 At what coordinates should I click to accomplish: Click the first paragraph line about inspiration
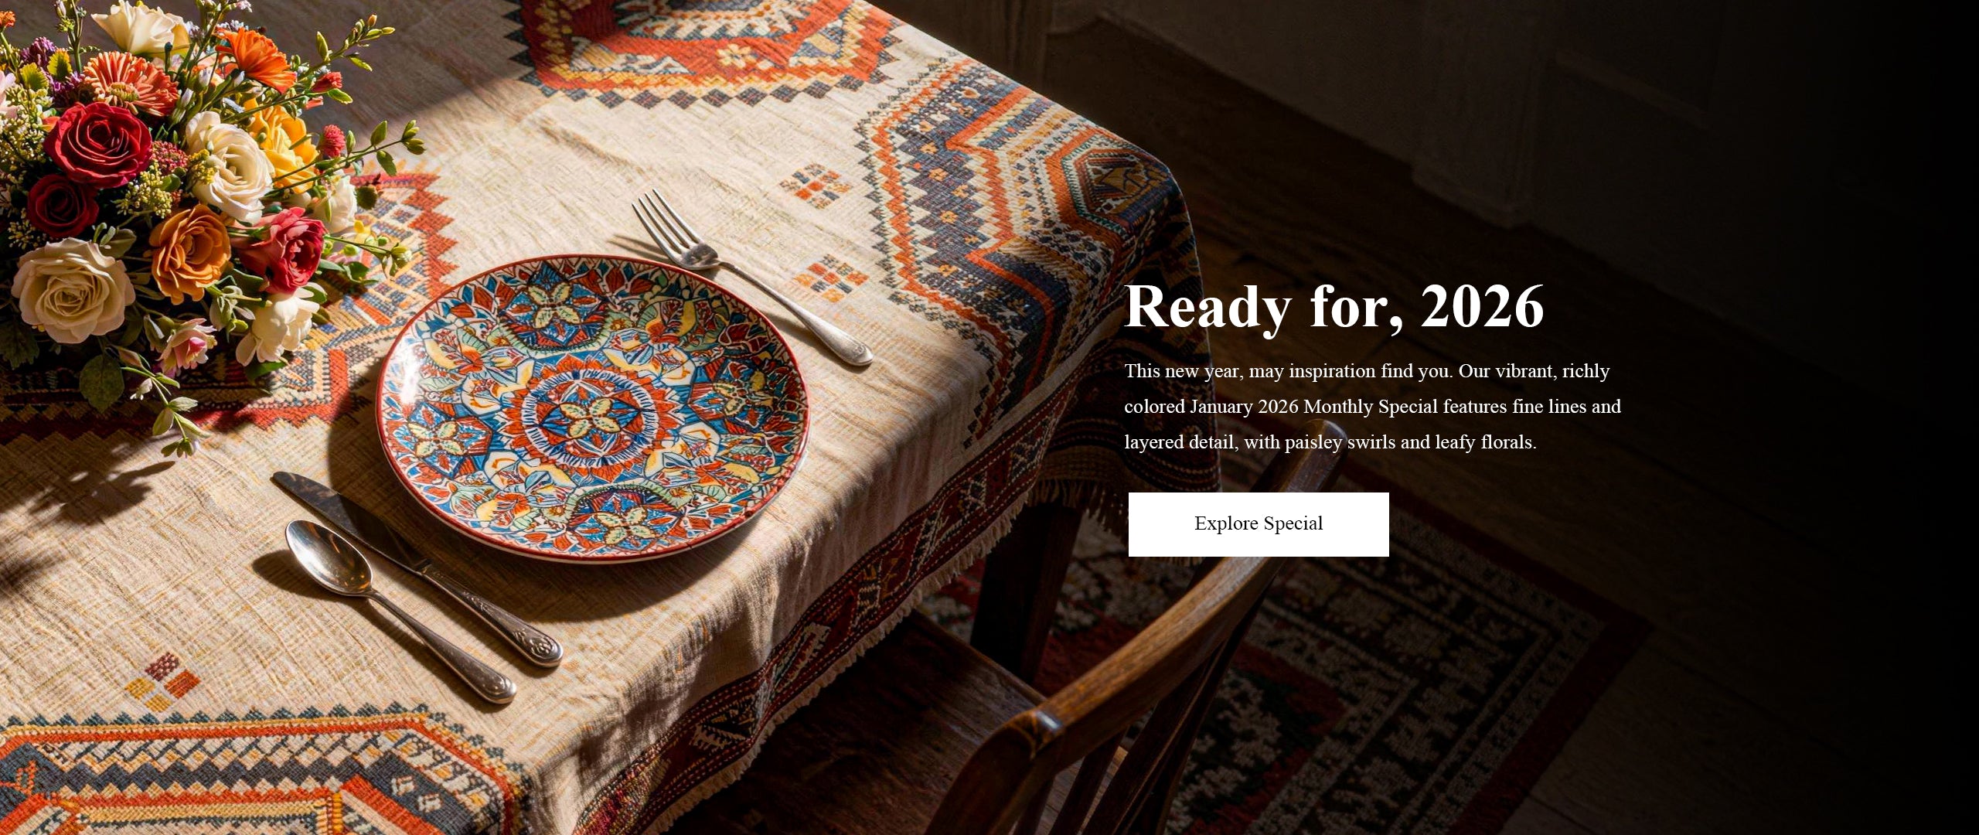1367,371
